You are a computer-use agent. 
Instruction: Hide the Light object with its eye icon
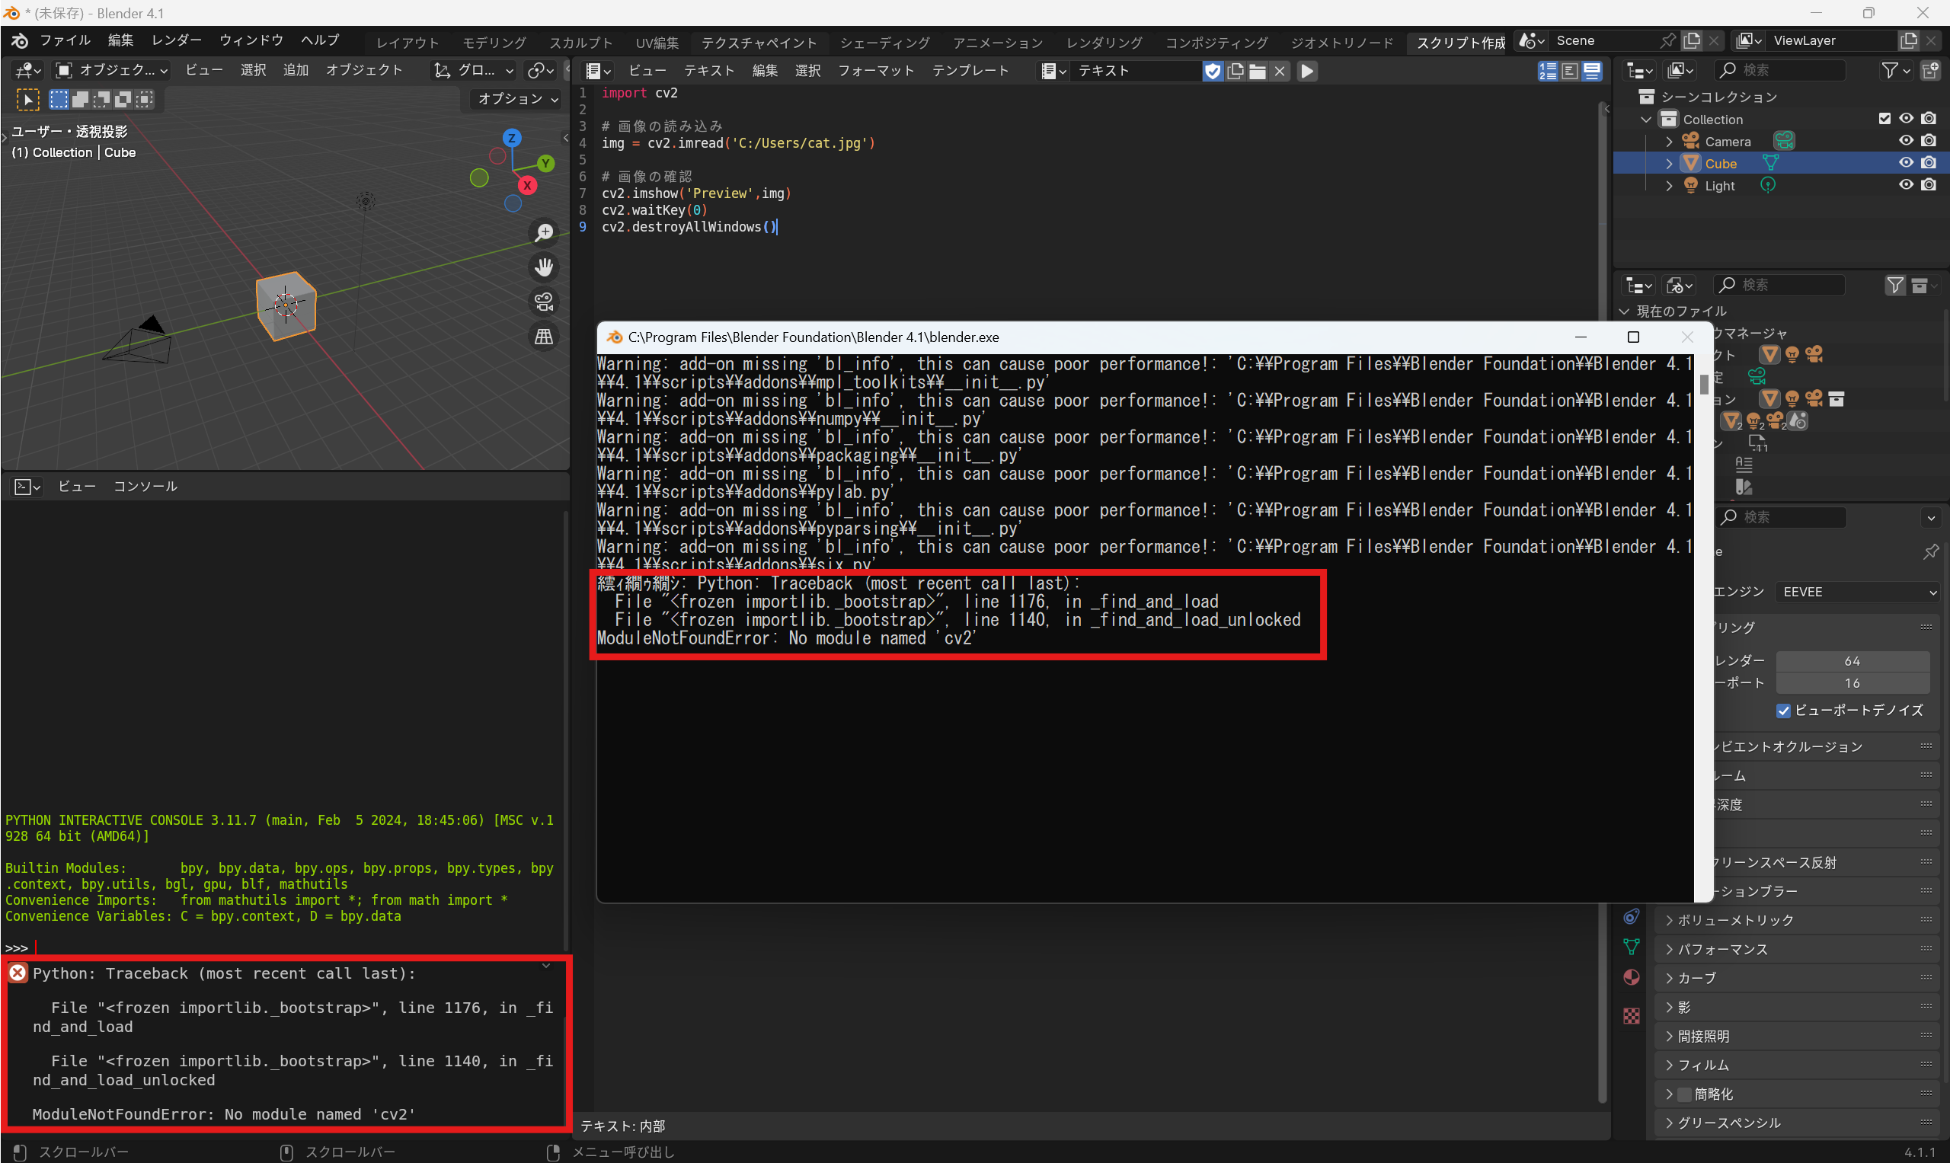tap(1906, 185)
